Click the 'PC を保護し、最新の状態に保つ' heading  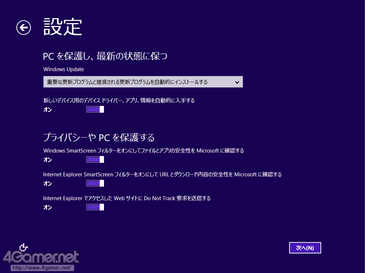coord(105,56)
